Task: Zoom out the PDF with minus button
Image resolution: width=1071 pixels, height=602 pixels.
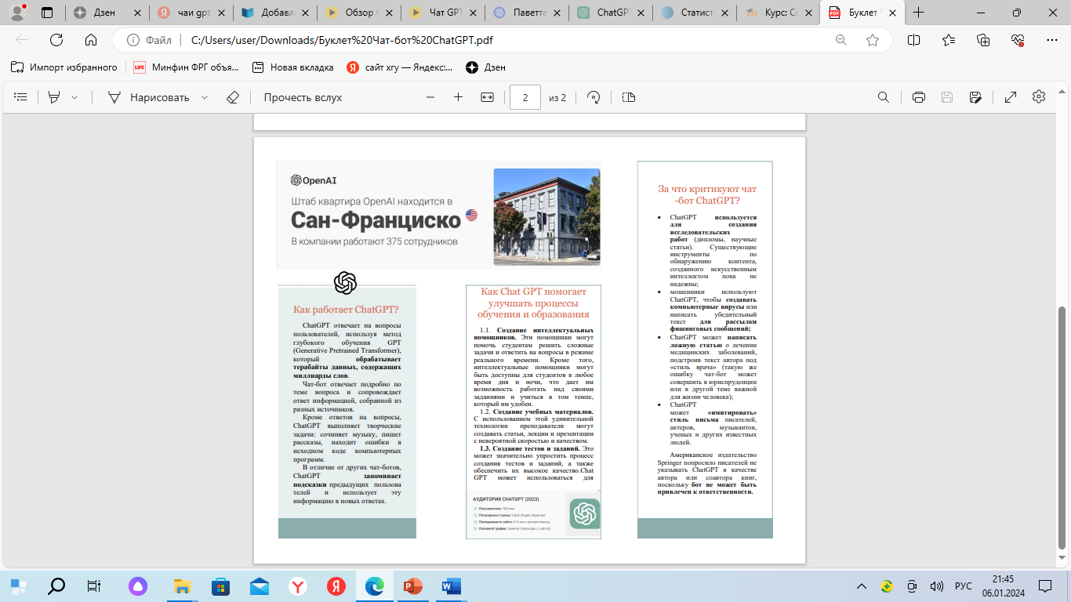Action: 430,97
